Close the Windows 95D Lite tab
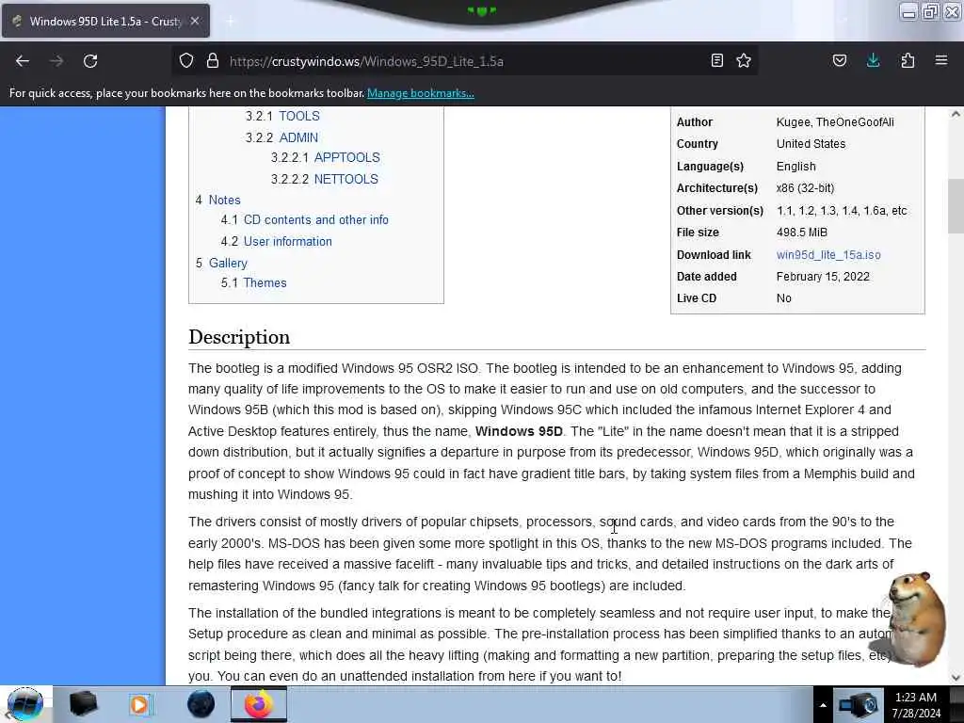Viewport: 964px width, 723px height. 195,21
